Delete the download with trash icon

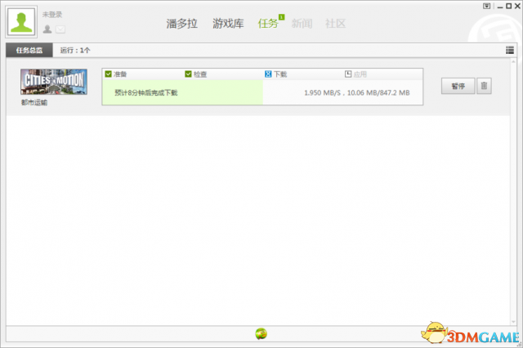point(484,86)
